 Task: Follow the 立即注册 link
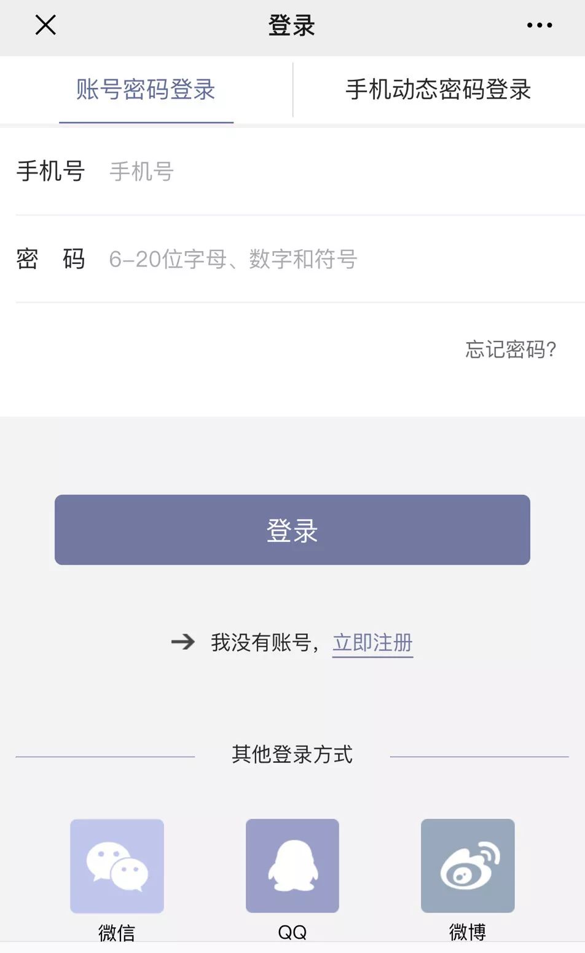point(372,643)
